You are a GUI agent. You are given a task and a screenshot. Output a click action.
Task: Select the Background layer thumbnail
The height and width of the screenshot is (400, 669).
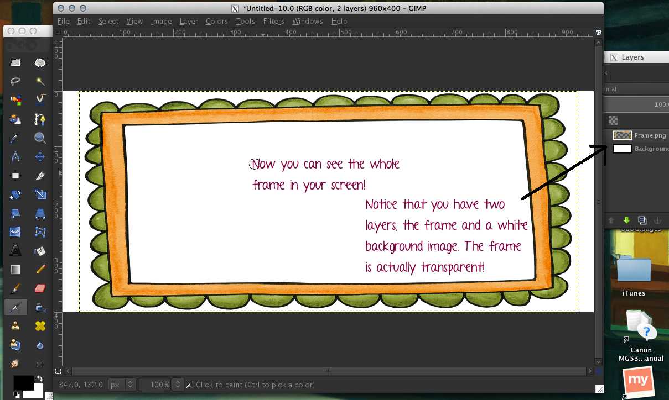623,149
